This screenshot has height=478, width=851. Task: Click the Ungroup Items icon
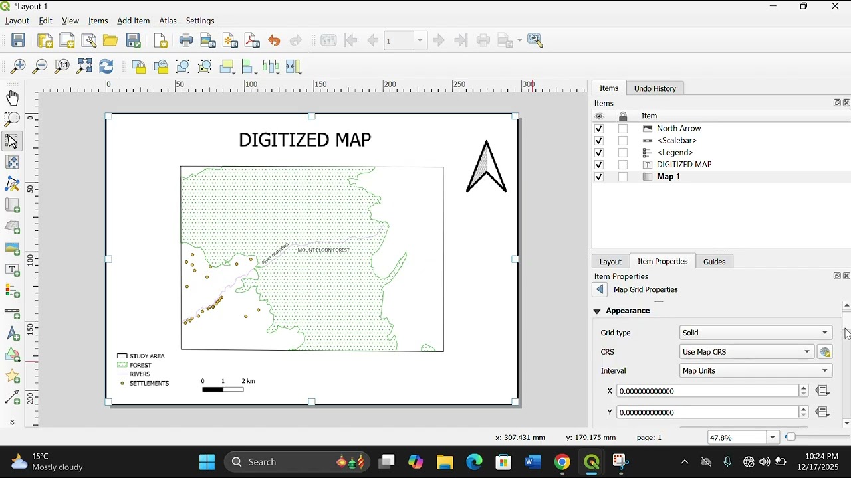[205, 66]
